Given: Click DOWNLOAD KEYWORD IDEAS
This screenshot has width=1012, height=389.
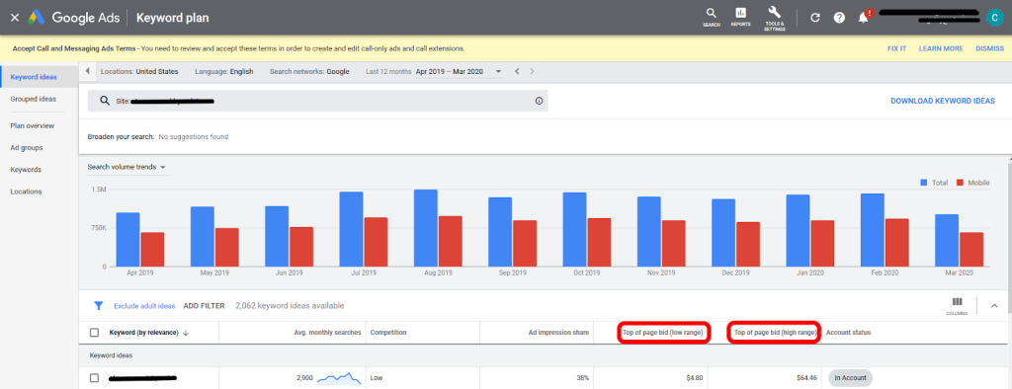Looking at the screenshot, I should point(942,101).
